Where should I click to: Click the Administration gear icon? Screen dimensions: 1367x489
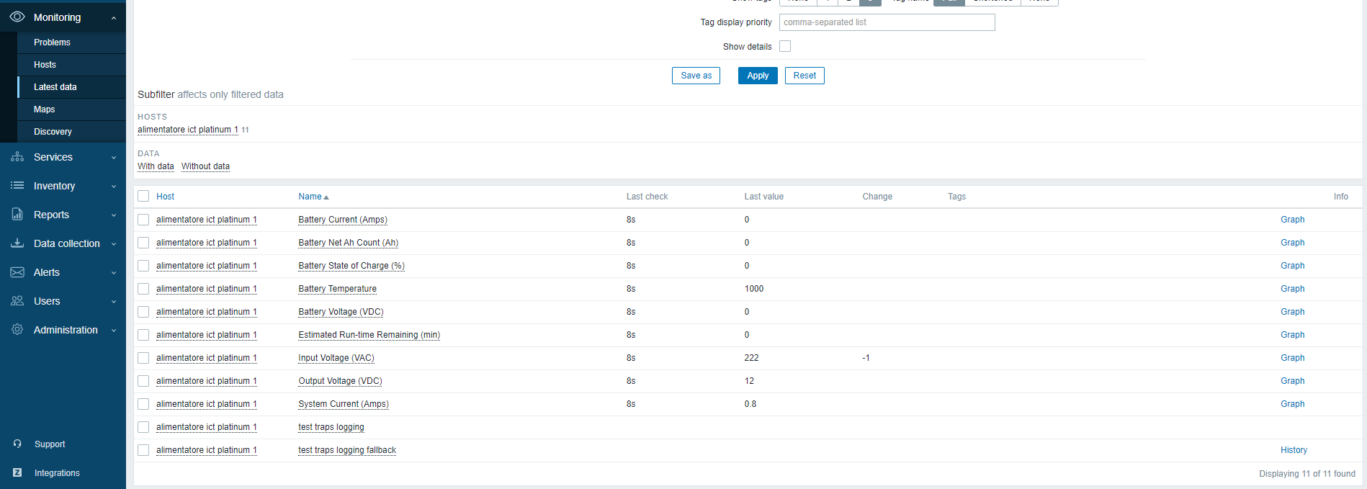[x=17, y=330]
